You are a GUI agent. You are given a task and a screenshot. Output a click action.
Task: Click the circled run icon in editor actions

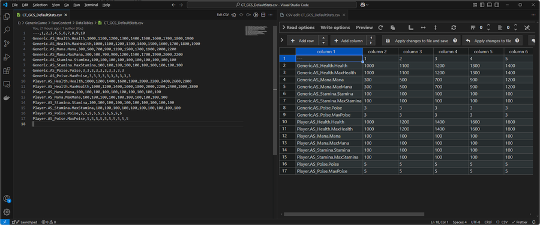[256, 15]
